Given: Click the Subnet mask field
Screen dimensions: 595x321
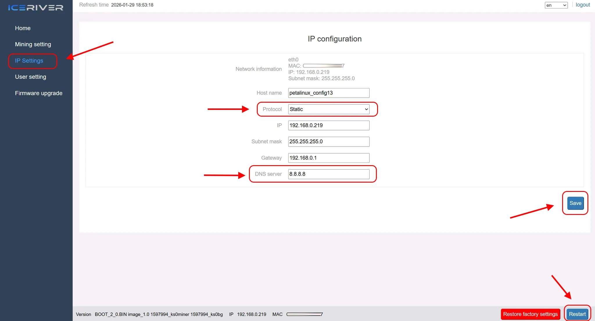Looking at the screenshot, I should point(328,142).
